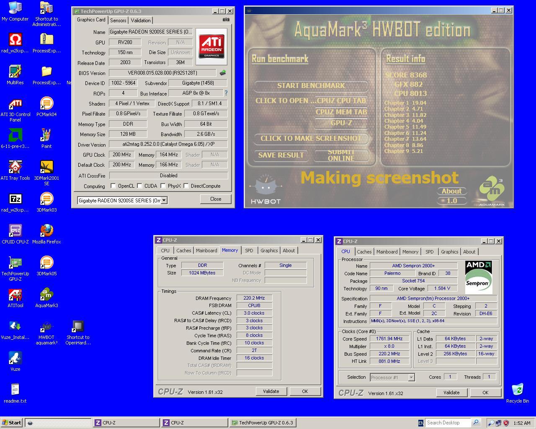Click OK in the processor CPU-Z window
The width and height of the screenshot is (536, 429).
point(485,393)
